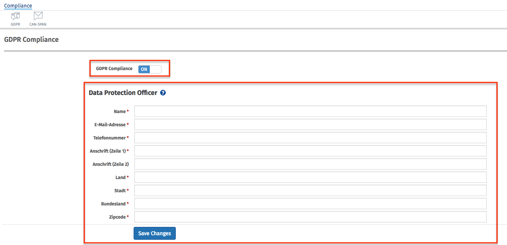Screen dimensions: 507x245
Task: Click the Data Protection Officer heading
Action: (x=123, y=93)
